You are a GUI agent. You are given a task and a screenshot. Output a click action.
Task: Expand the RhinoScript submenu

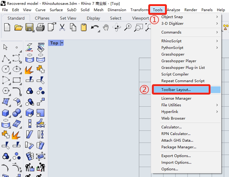click(x=217, y=41)
